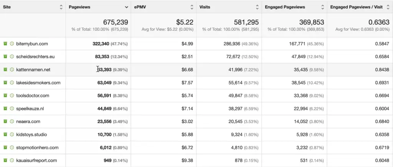Click the clock icon beside toolsdoctor.com

[12, 95]
